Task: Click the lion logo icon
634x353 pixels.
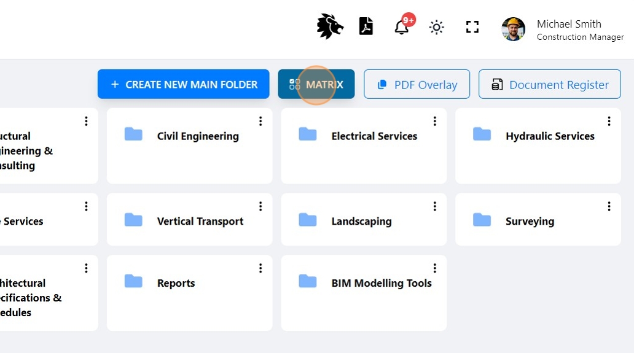Action: tap(330, 26)
